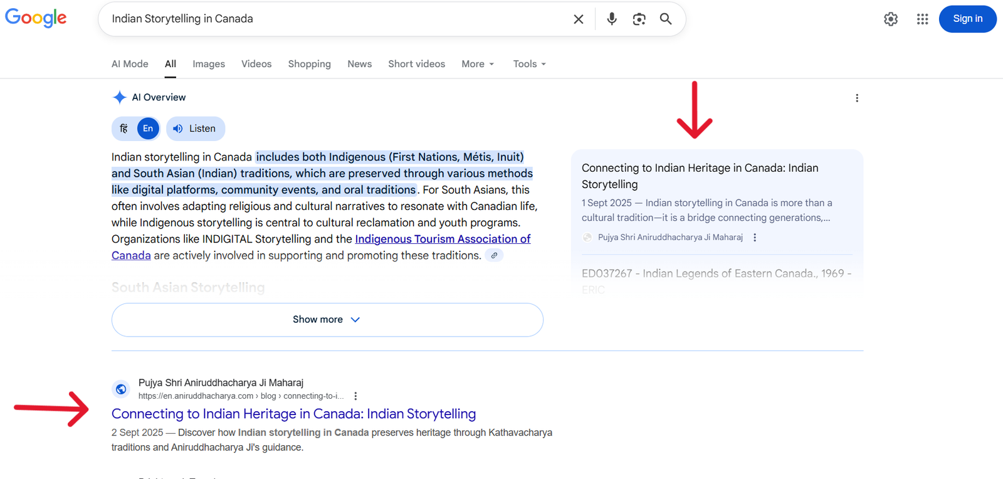The image size is (1003, 479).
Task: Click the globe favicon of the first result
Action: (121, 389)
